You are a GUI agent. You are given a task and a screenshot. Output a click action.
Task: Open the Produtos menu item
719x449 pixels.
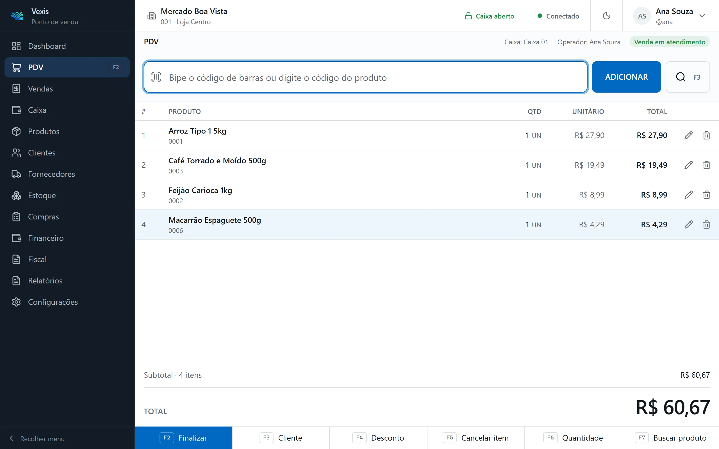pyautogui.click(x=67, y=131)
